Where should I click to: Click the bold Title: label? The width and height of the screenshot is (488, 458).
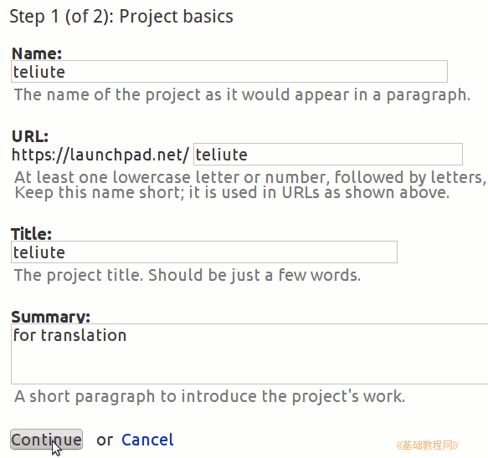pyautogui.click(x=31, y=234)
